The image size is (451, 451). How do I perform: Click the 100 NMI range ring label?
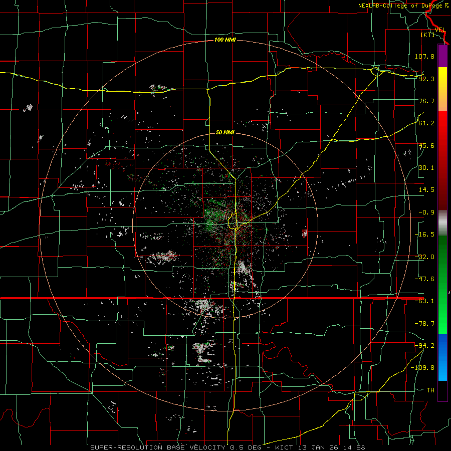click(225, 40)
